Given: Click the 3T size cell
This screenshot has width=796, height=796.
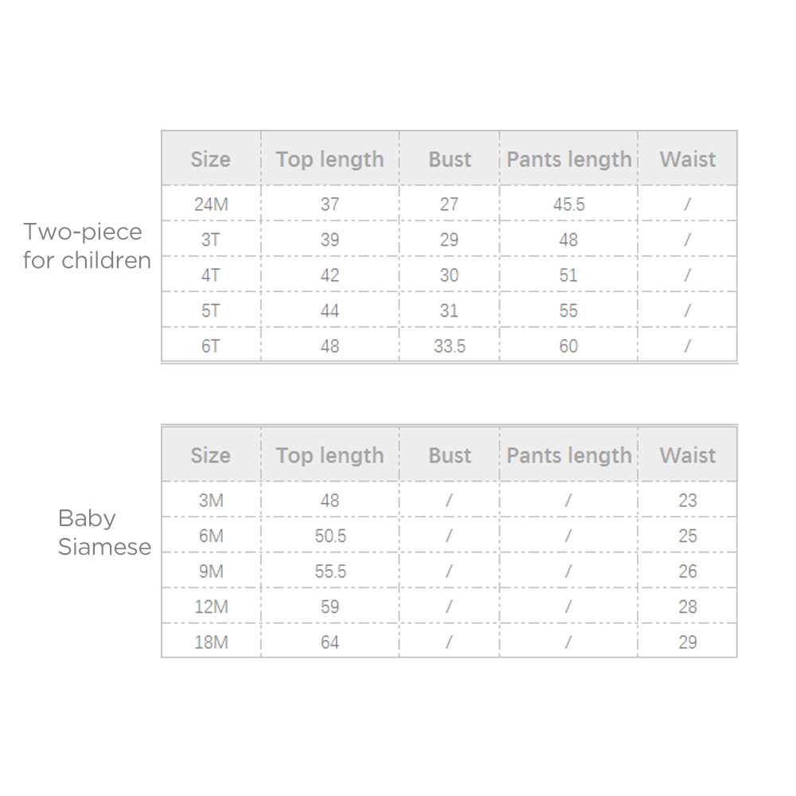Looking at the screenshot, I should click(211, 240).
